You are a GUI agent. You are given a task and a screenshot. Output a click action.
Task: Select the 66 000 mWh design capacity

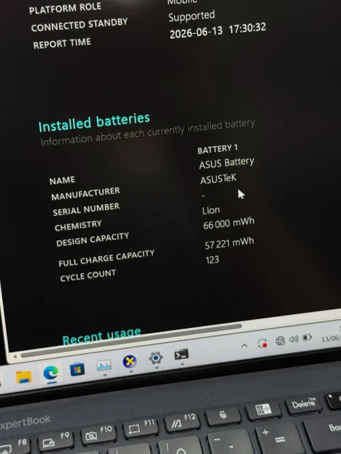(x=228, y=223)
